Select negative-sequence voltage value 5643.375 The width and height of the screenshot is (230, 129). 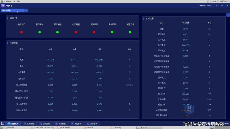[x=185, y=45]
